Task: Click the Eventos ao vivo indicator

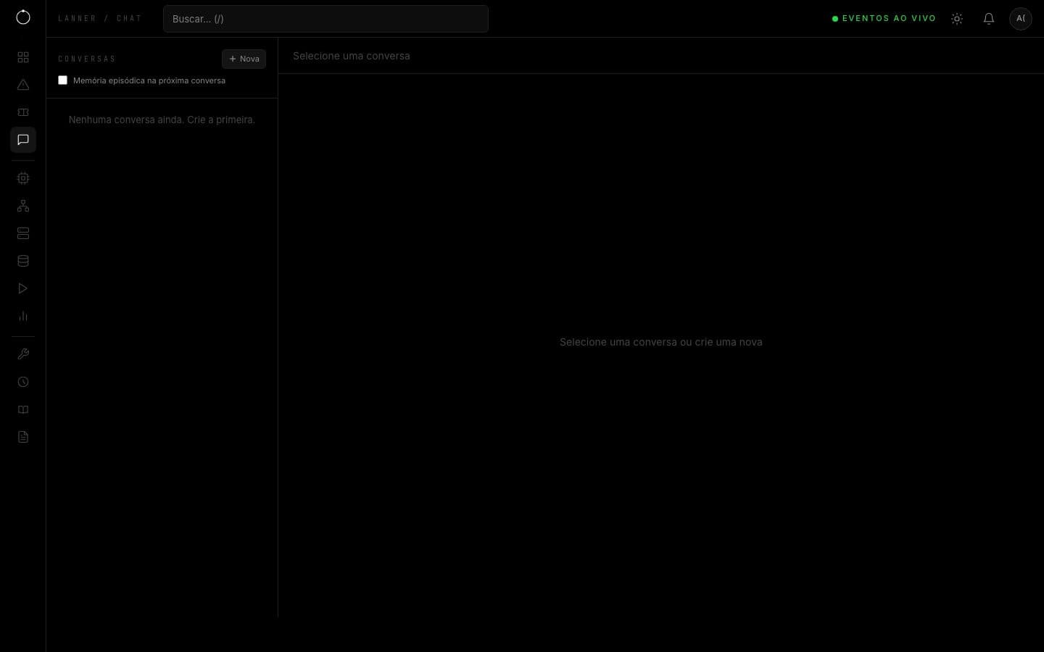Action: pyautogui.click(x=884, y=19)
